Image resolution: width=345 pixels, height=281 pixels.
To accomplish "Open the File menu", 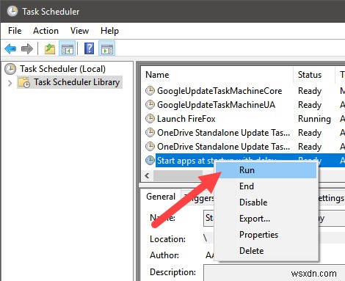I will 15,31.
